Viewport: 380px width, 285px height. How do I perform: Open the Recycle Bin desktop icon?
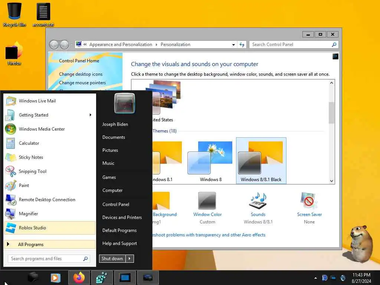tap(14, 14)
